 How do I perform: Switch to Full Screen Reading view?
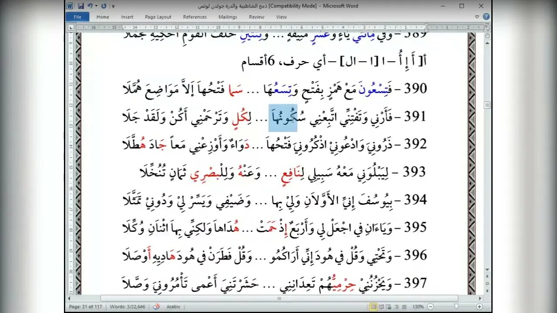click(x=382, y=307)
